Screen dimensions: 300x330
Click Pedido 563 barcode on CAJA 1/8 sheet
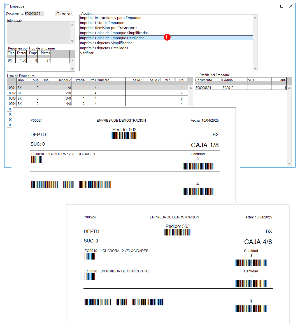[x=124, y=135]
